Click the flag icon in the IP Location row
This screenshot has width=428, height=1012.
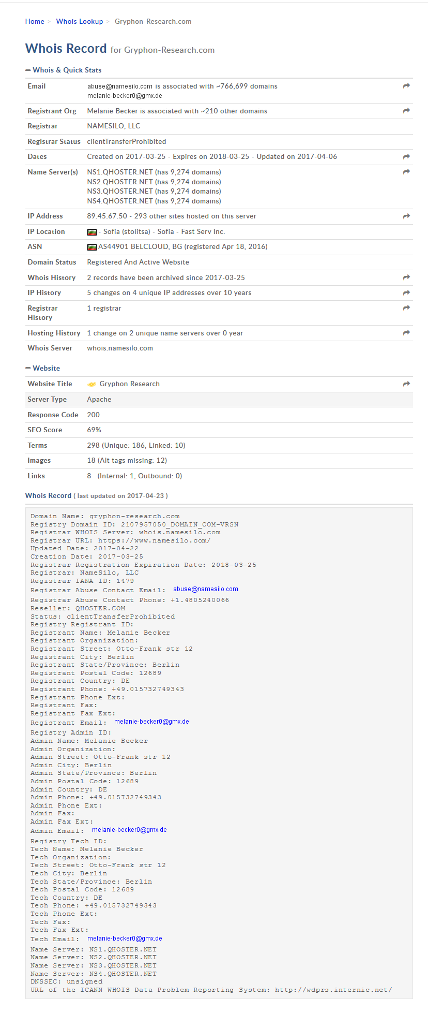click(92, 232)
